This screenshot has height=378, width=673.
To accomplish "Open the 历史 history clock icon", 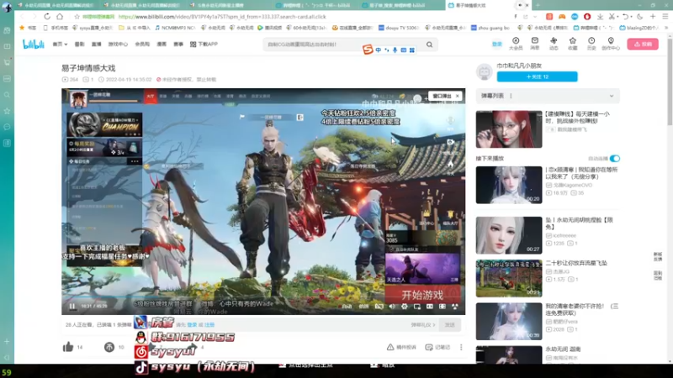I will tap(591, 44).
